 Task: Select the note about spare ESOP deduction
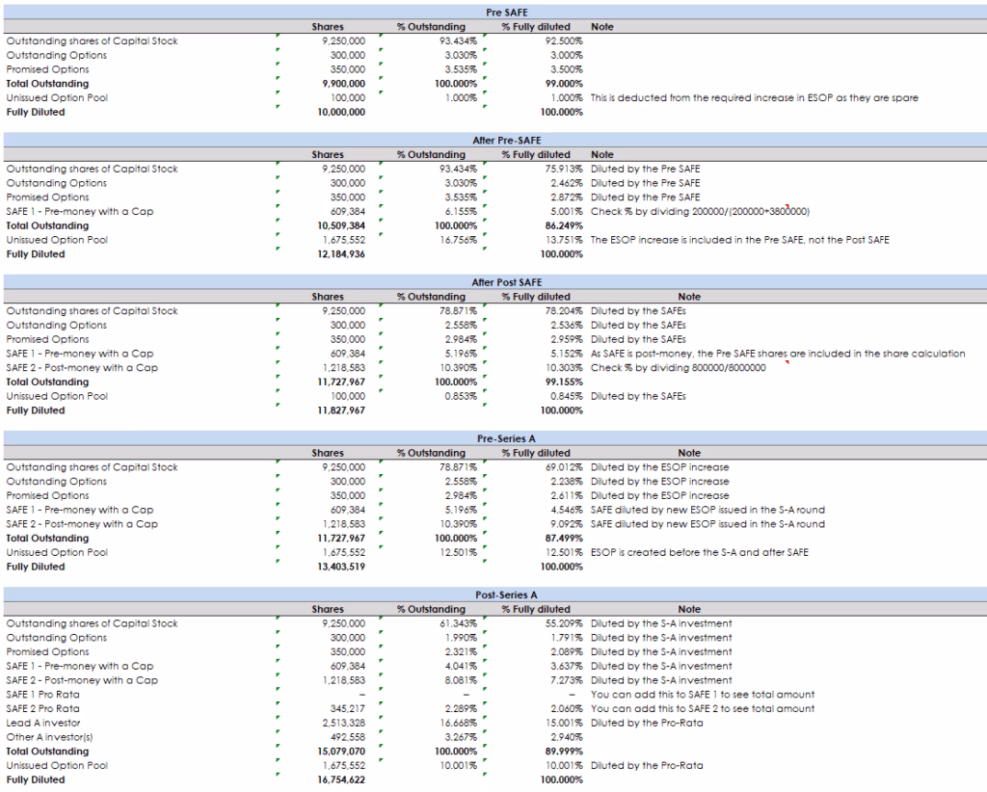[754, 97]
